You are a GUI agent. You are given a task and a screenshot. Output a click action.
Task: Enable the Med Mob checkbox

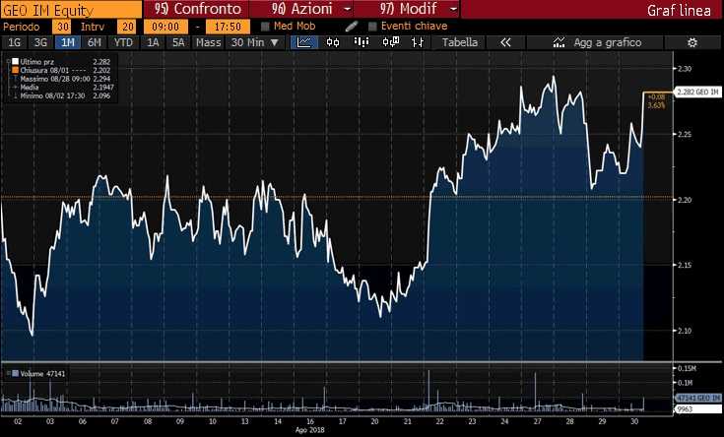[x=265, y=27]
